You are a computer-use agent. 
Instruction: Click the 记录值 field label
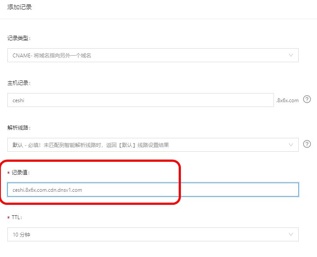point(22,173)
